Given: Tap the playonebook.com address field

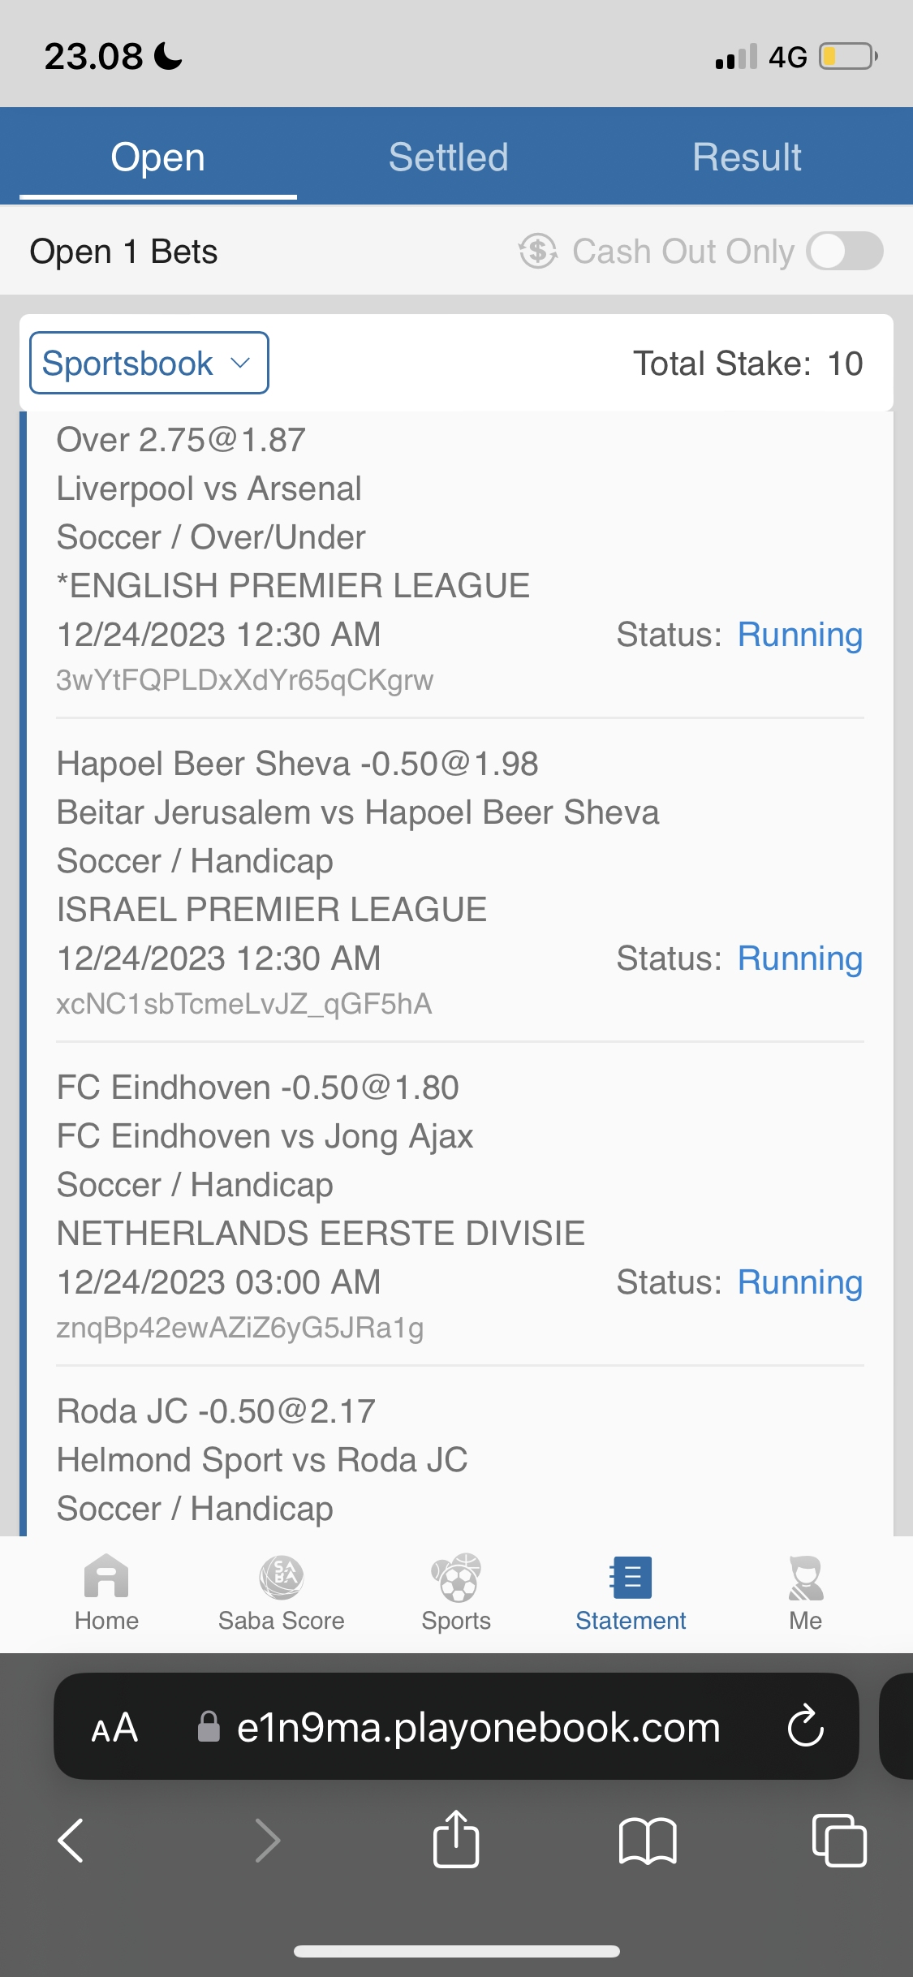Looking at the screenshot, I should tap(478, 1728).
